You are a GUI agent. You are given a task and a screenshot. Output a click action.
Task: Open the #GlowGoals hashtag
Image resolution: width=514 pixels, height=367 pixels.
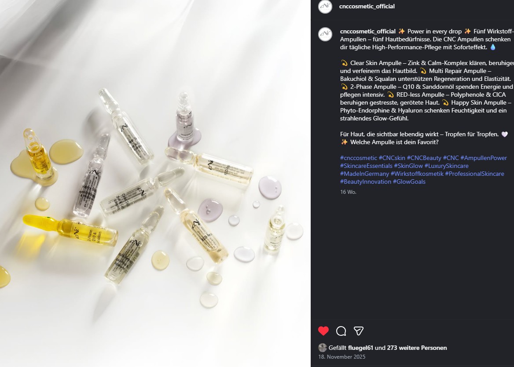[x=409, y=182]
